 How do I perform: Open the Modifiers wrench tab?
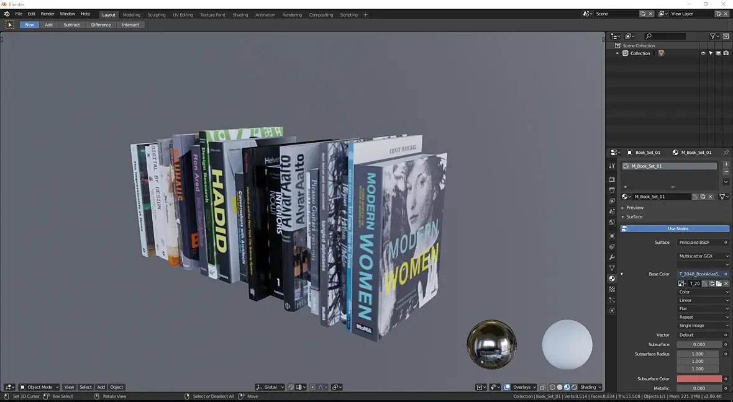(x=612, y=257)
